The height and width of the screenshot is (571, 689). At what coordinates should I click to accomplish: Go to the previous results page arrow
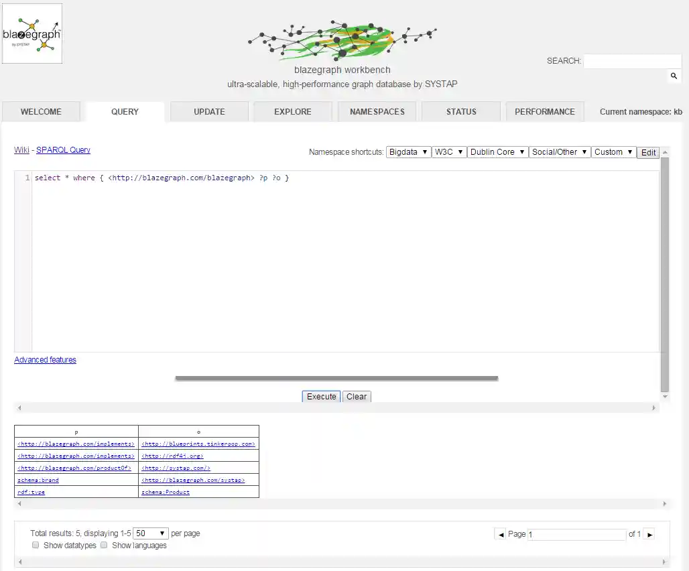[x=501, y=535]
